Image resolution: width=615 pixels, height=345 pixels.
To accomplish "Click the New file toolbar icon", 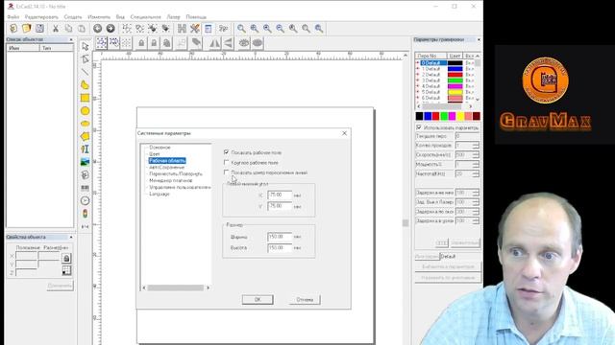I will click(13, 28).
